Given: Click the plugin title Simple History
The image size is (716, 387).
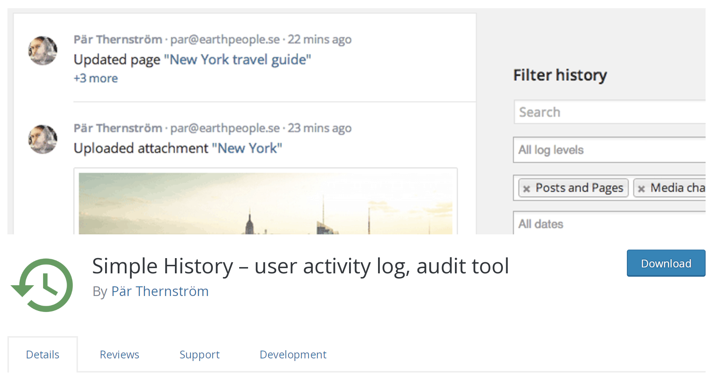Looking at the screenshot, I should click(300, 266).
